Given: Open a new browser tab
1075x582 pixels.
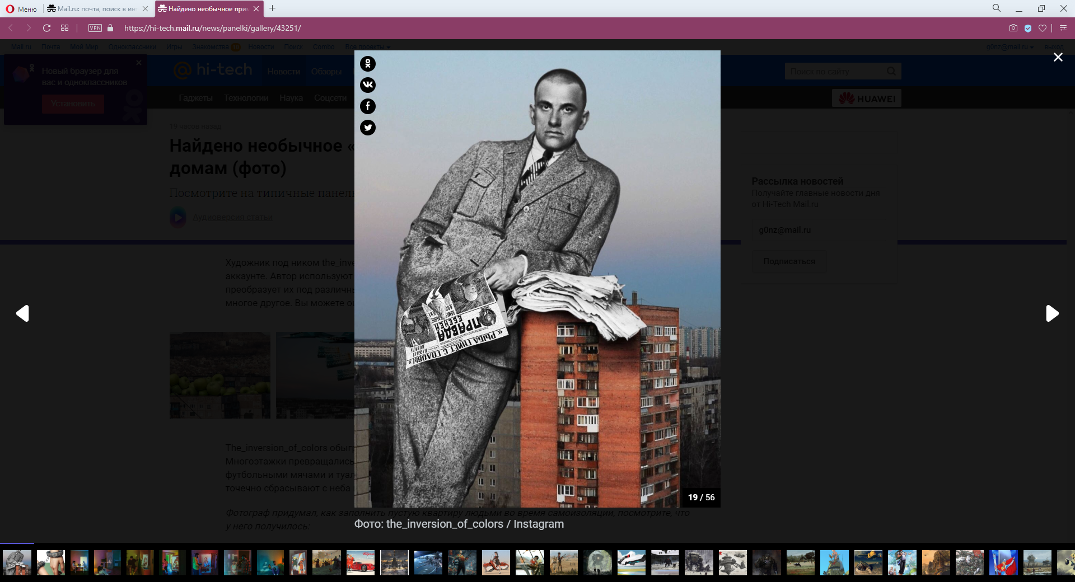Looking at the screenshot, I should pyautogui.click(x=273, y=8).
